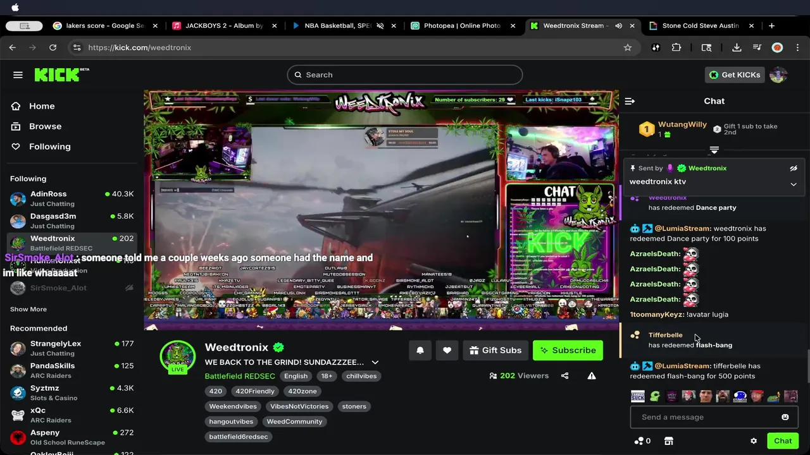Image resolution: width=810 pixels, height=455 pixels.
Task: Open the channel points shop icon
Action: 668,441
